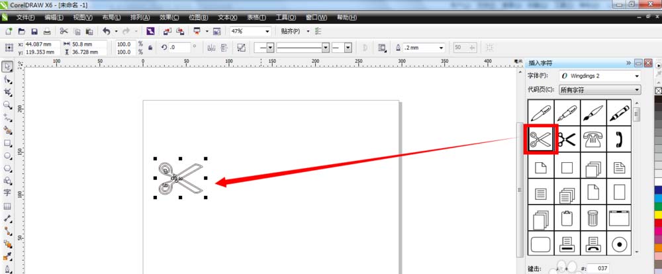Select the Table tool
This screenshot has height=274, width=662.
pos(7,206)
